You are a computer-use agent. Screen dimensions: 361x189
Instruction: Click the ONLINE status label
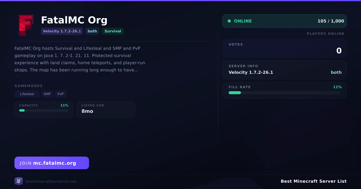pos(243,21)
